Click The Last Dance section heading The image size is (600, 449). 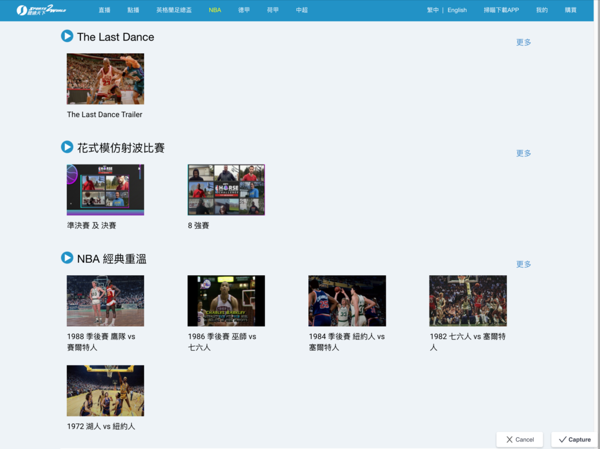(x=115, y=37)
